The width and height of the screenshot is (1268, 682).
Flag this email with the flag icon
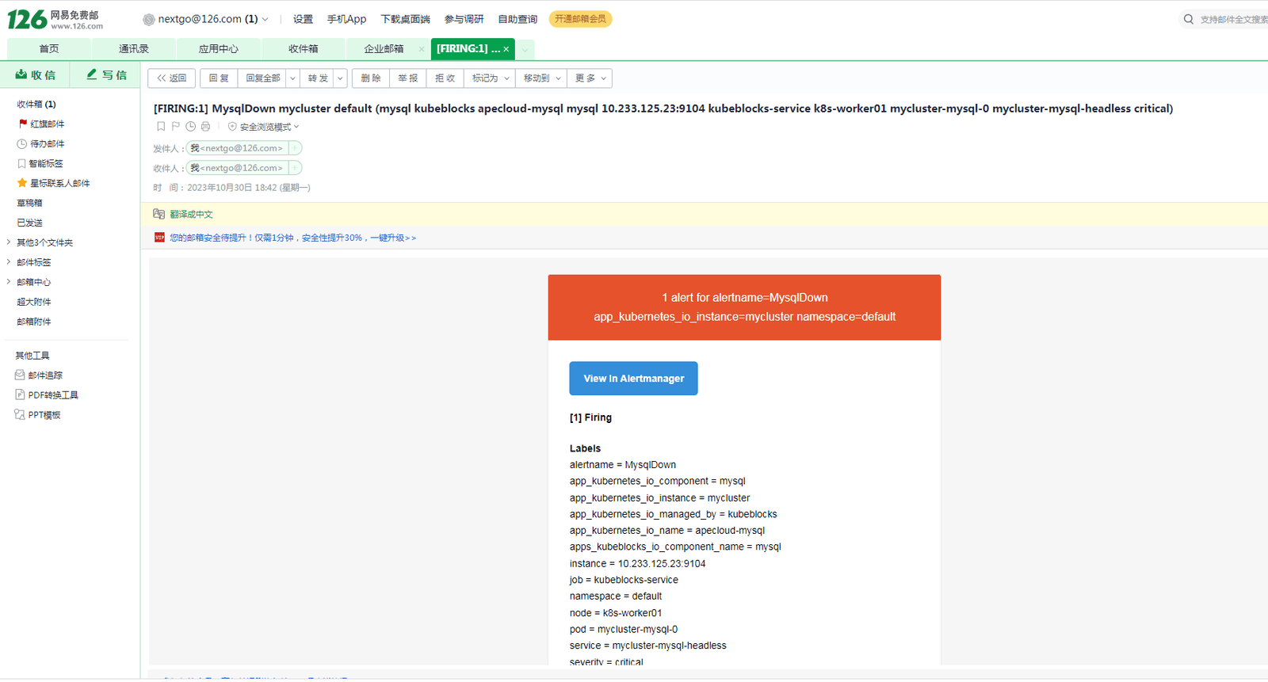click(176, 127)
